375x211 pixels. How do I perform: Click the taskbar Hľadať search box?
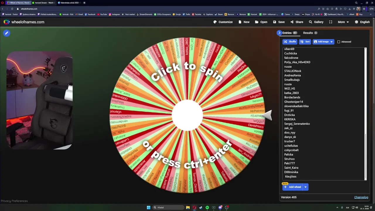coord(168,207)
